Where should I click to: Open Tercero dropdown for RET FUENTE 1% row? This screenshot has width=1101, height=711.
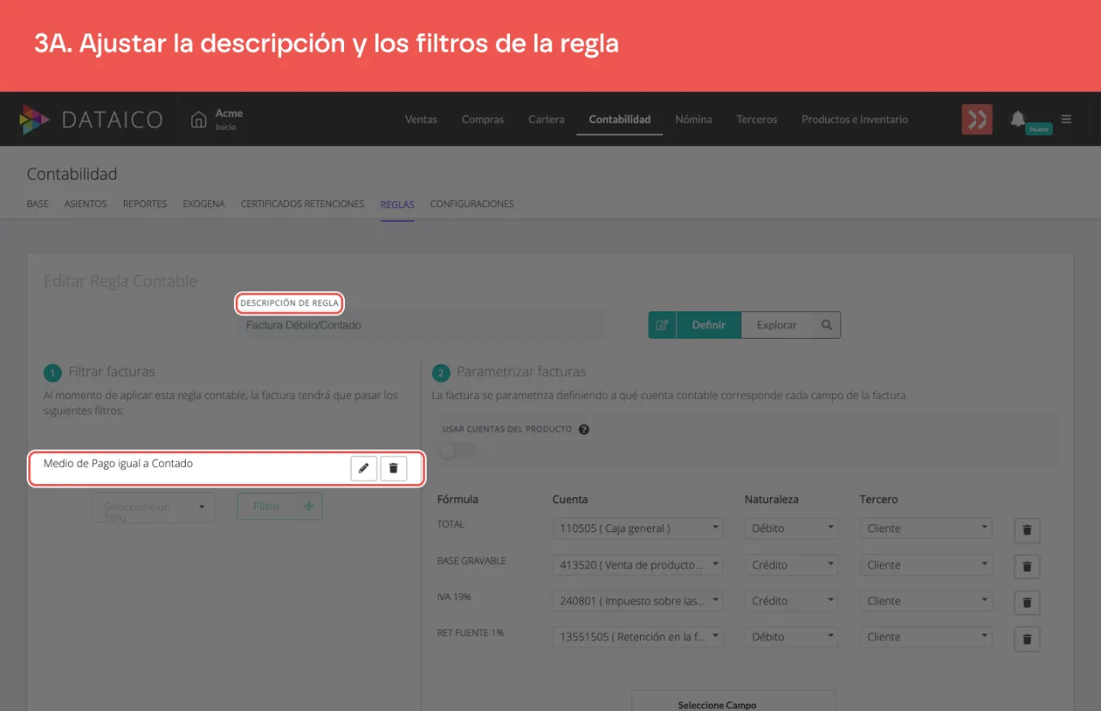pyautogui.click(x=926, y=637)
